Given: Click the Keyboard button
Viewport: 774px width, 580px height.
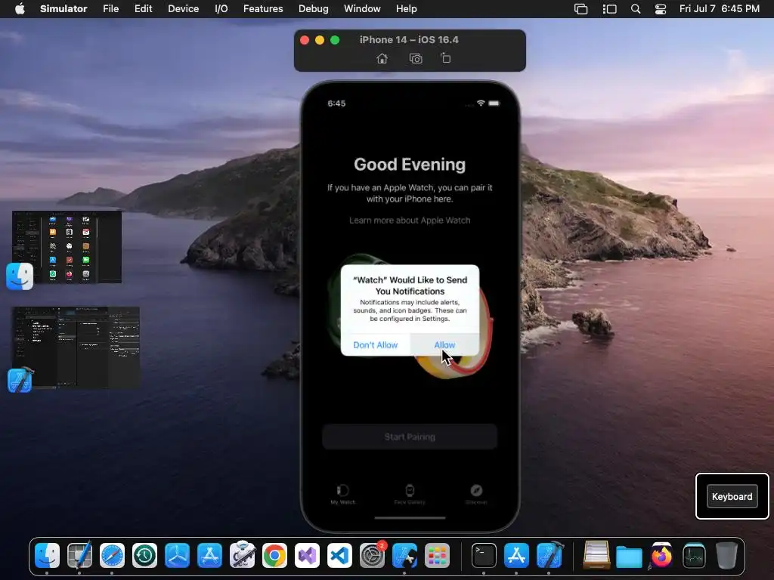Looking at the screenshot, I should [732, 497].
